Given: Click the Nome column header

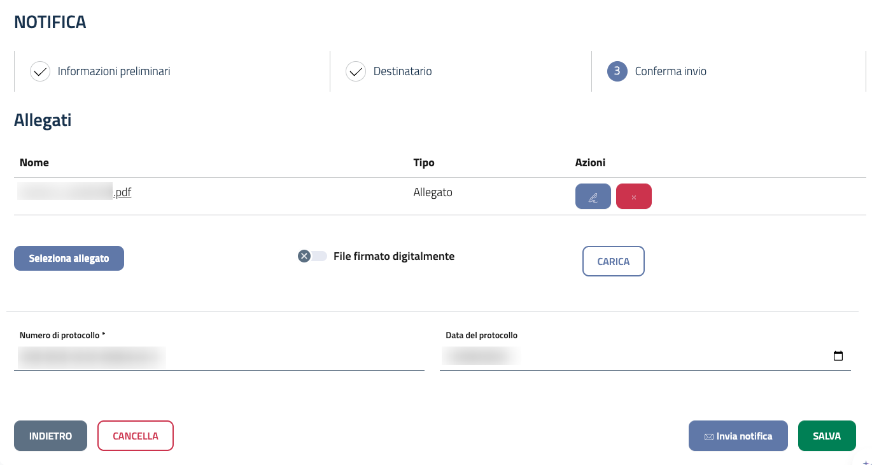Looking at the screenshot, I should (34, 162).
